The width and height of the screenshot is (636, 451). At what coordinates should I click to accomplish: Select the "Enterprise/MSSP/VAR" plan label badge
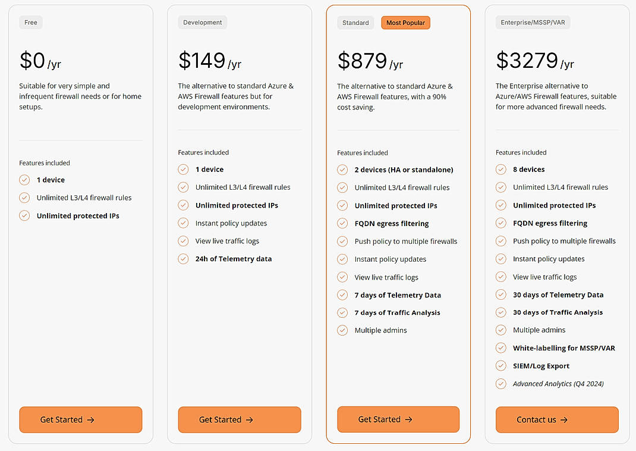click(533, 22)
